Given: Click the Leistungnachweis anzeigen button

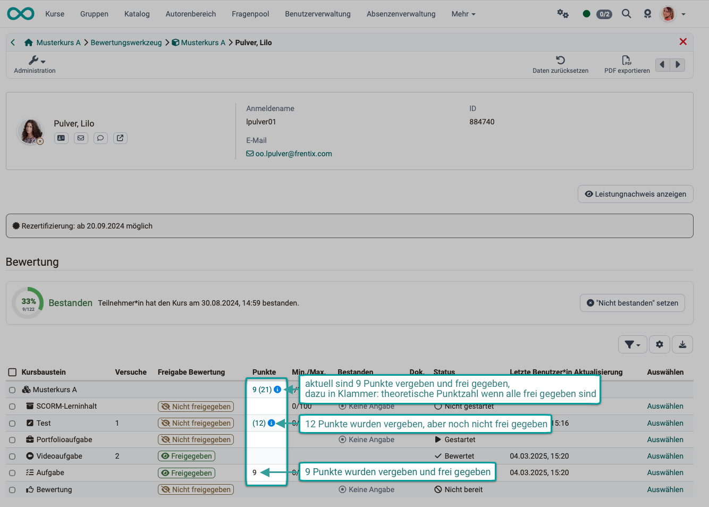Looking at the screenshot, I should click(x=635, y=193).
